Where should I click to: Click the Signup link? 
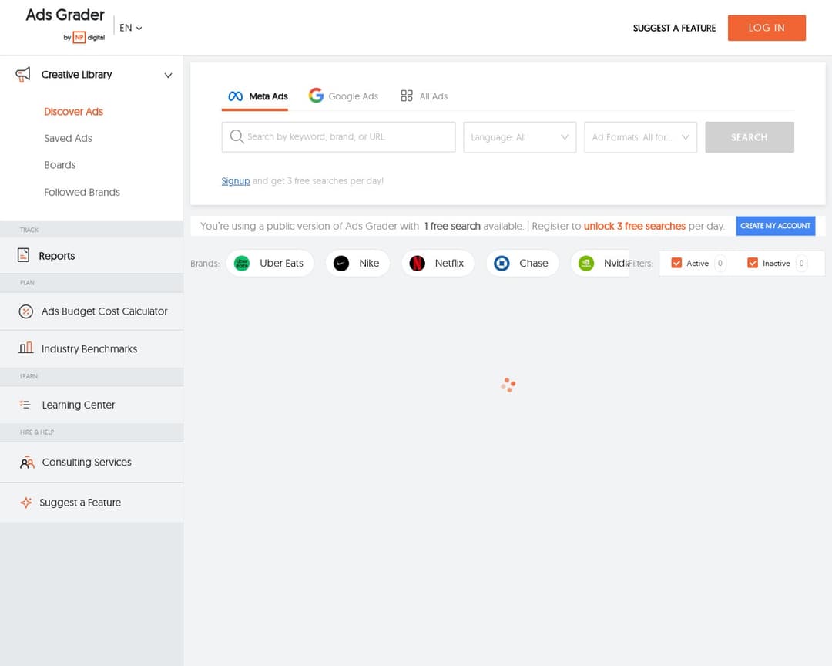[x=235, y=181]
